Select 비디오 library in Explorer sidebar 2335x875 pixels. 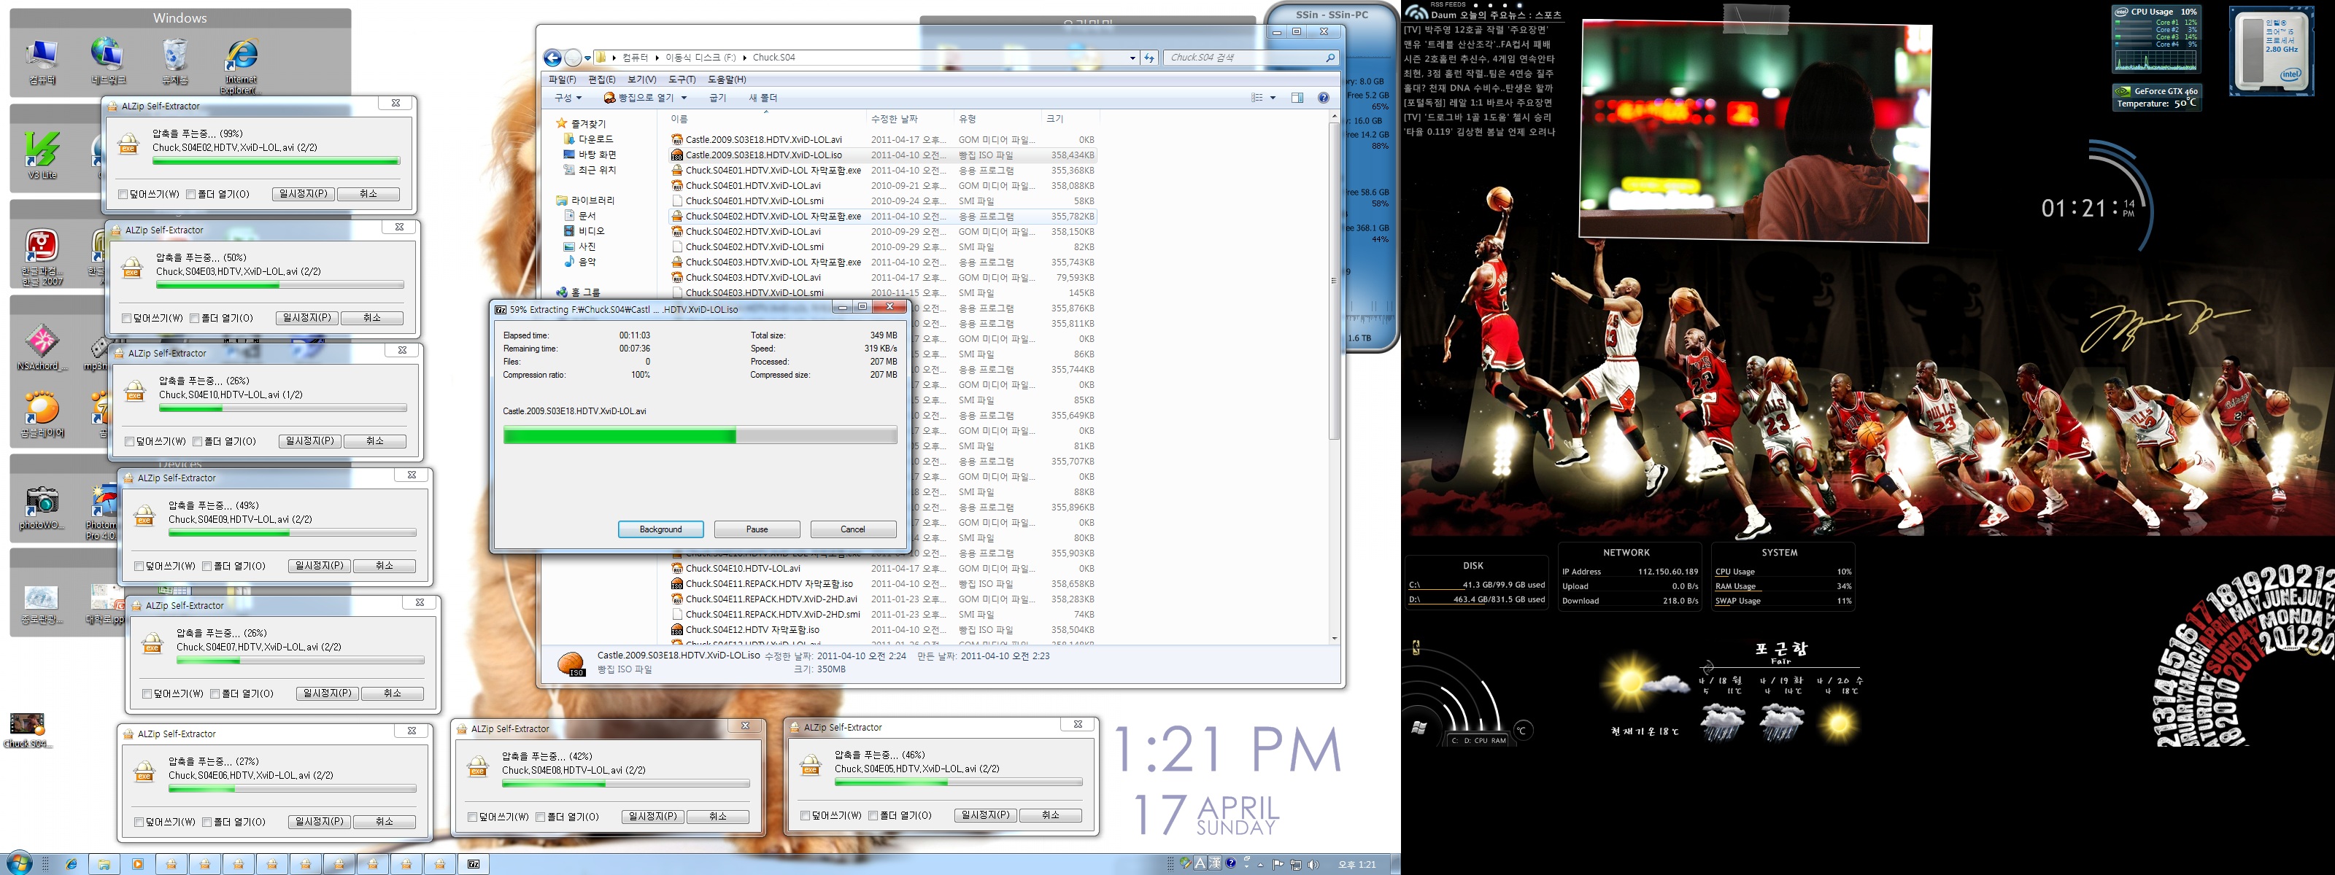tap(584, 231)
